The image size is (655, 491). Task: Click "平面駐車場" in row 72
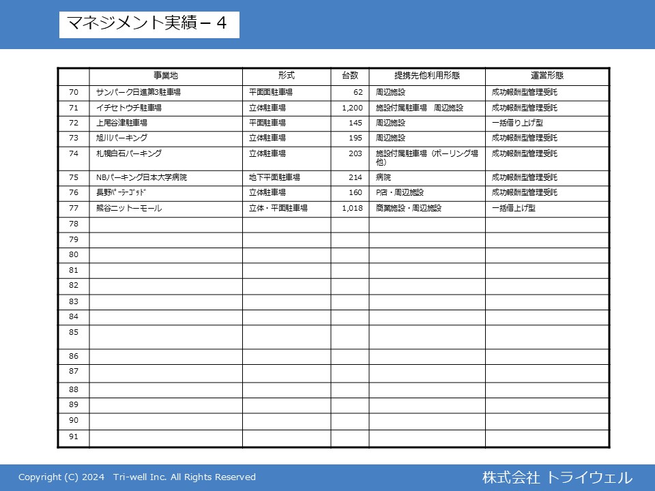point(267,123)
